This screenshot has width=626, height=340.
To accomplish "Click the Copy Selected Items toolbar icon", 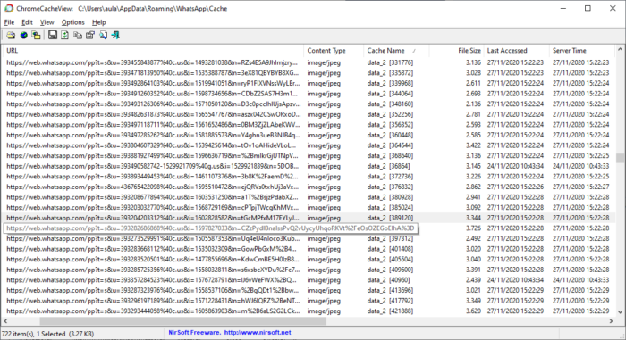I will (x=78, y=36).
